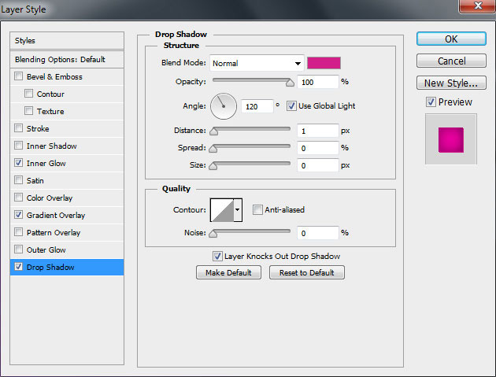Image resolution: width=496 pixels, height=377 pixels.
Task: Enable the Bevel & Emboss checkbox
Action: [x=19, y=77]
